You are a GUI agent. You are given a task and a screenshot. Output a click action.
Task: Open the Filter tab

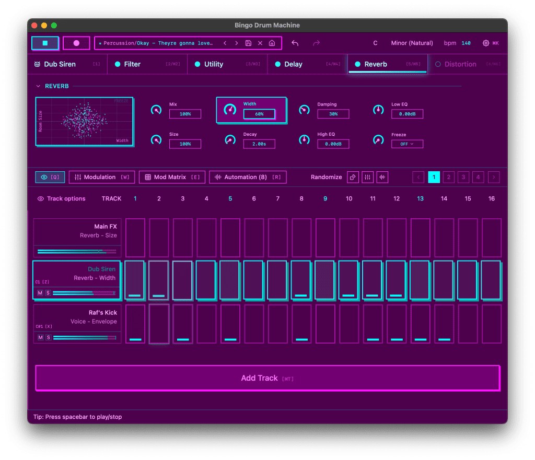(x=132, y=64)
